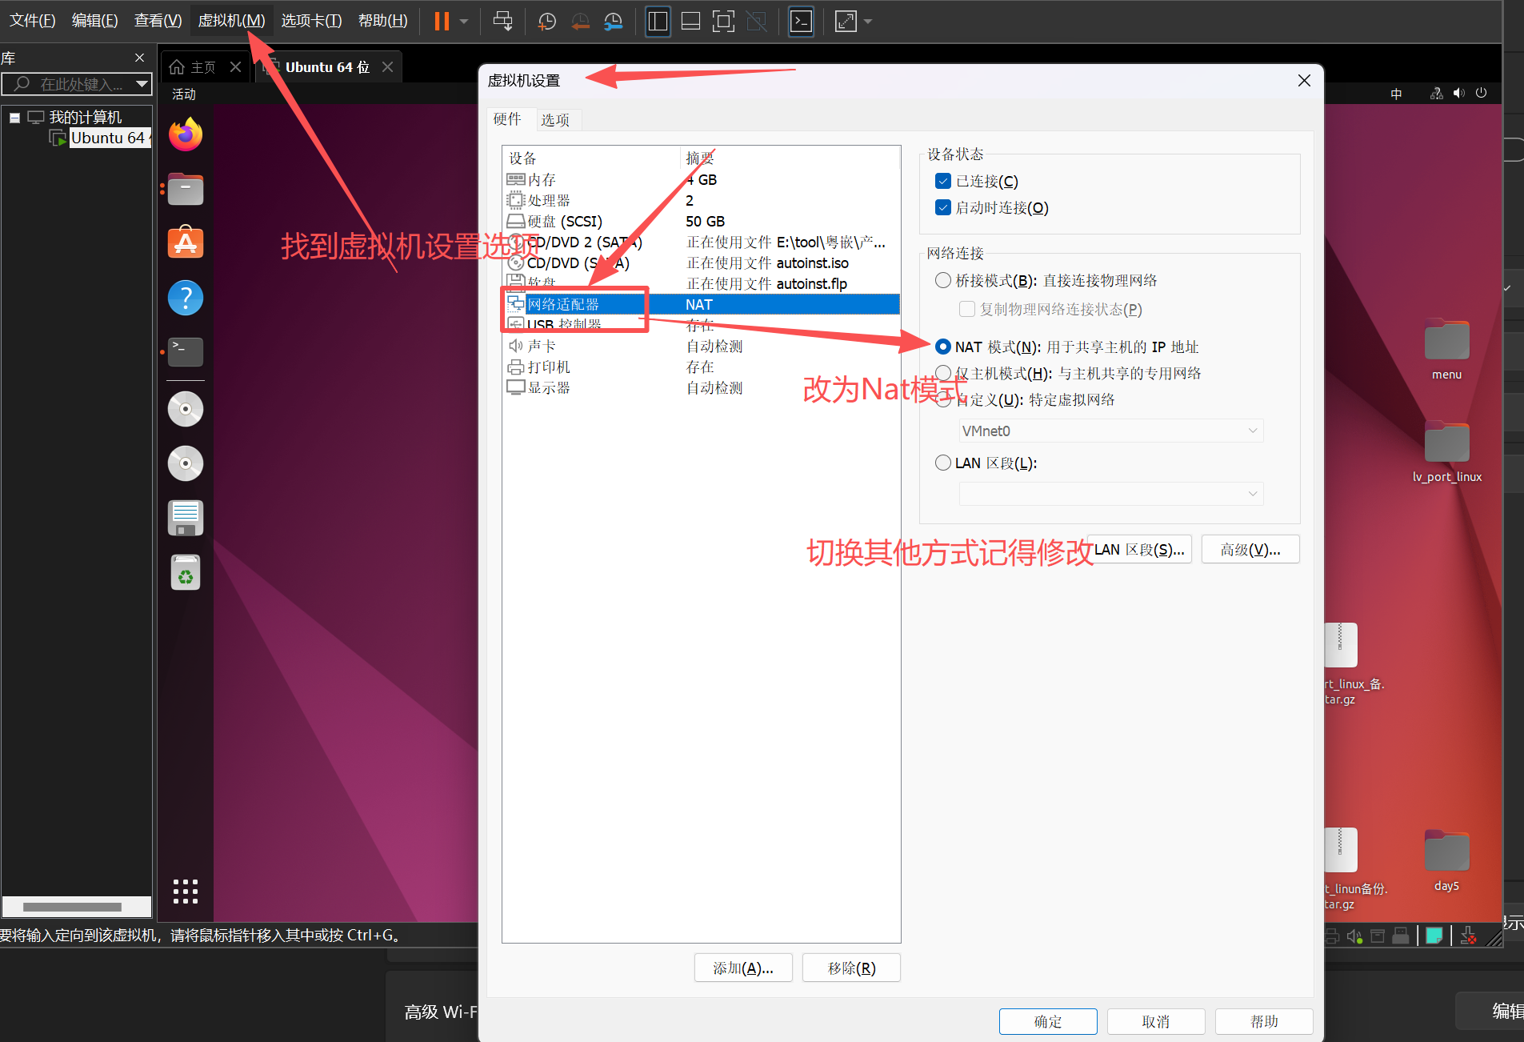
Task: Toggle the 启动时连接(O) checkbox
Action: [x=943, y=208]
